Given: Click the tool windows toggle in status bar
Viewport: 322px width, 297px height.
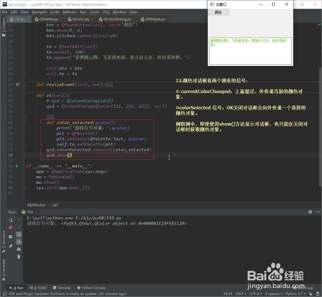Looking at the screenshot, I should pyautogui.click(x=5, y=294).
